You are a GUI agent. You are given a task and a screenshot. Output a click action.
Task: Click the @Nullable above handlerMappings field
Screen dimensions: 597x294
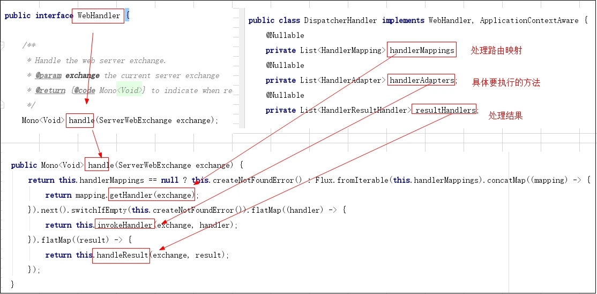click(x=285, y=35)
